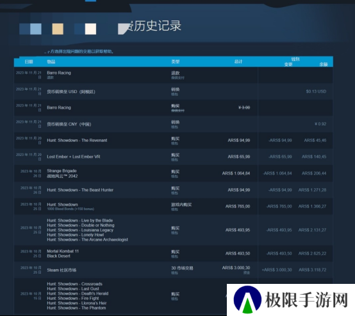Click the ARS$ 1.366,27 balance value
355x316 pixels.
pos(312,206)
